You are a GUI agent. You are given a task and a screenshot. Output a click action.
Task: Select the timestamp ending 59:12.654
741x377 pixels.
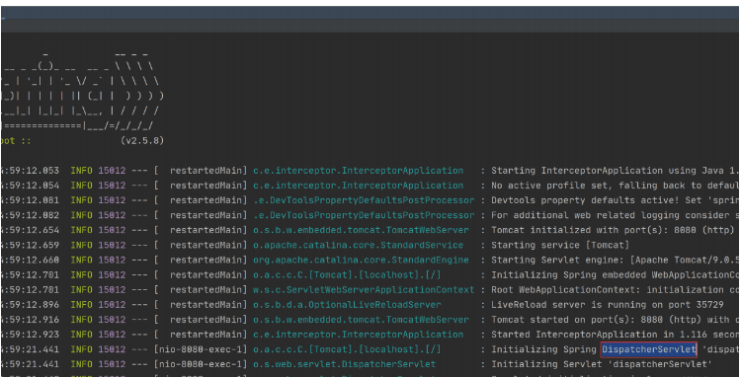[31, 230]
